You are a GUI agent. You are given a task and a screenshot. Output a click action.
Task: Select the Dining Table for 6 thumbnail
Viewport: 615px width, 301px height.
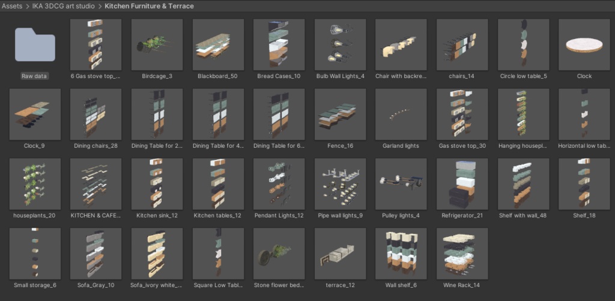coord(279,114)
